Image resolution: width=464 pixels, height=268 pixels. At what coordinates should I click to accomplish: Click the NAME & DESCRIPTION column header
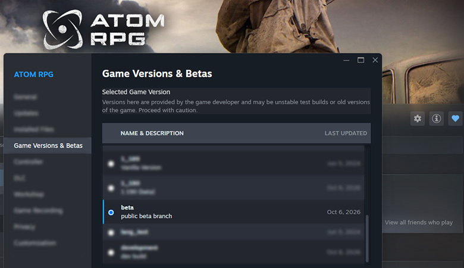tap(152, 133)
